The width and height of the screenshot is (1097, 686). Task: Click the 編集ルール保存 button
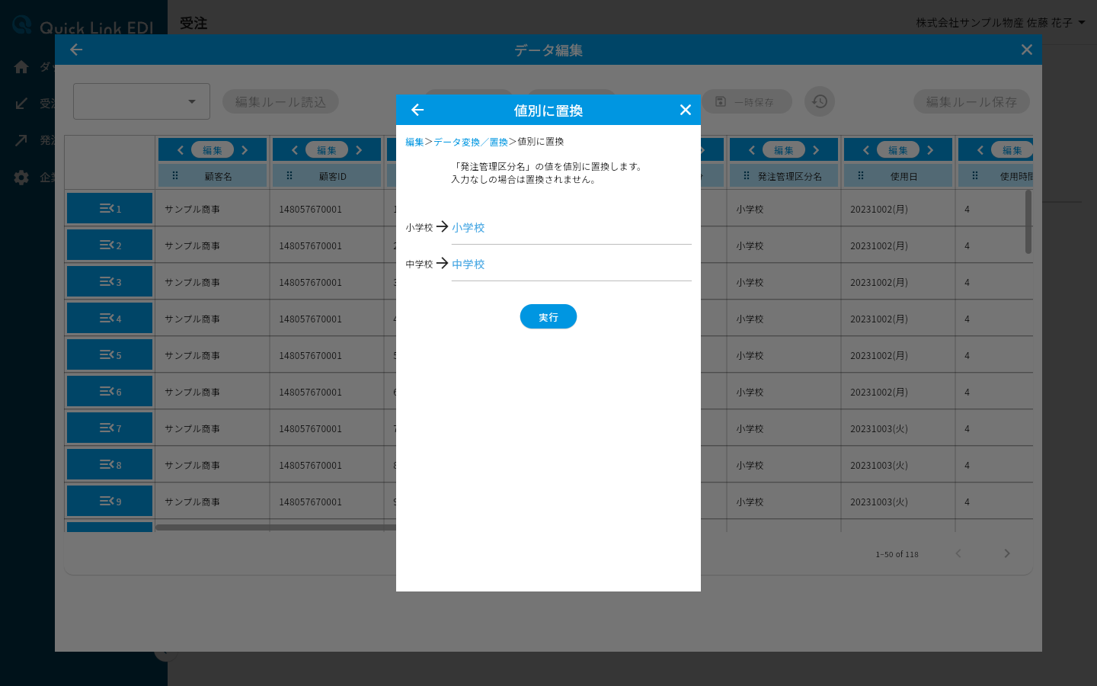coord(971,101)
